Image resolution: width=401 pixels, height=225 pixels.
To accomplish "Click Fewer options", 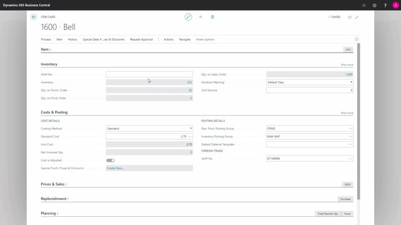I will tap(205, 39).
